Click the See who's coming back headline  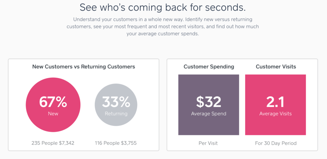click(163, 8)
